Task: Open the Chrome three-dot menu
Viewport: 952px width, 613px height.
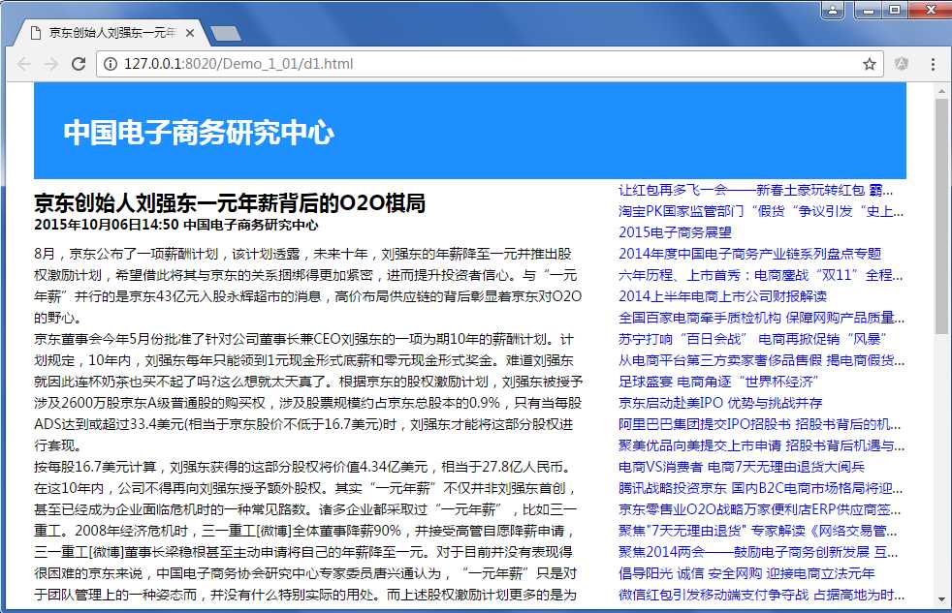Action: coord(934,64)
